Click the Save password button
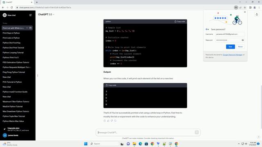The width and height of the screenshot is (262, 147). coord(230,47)
